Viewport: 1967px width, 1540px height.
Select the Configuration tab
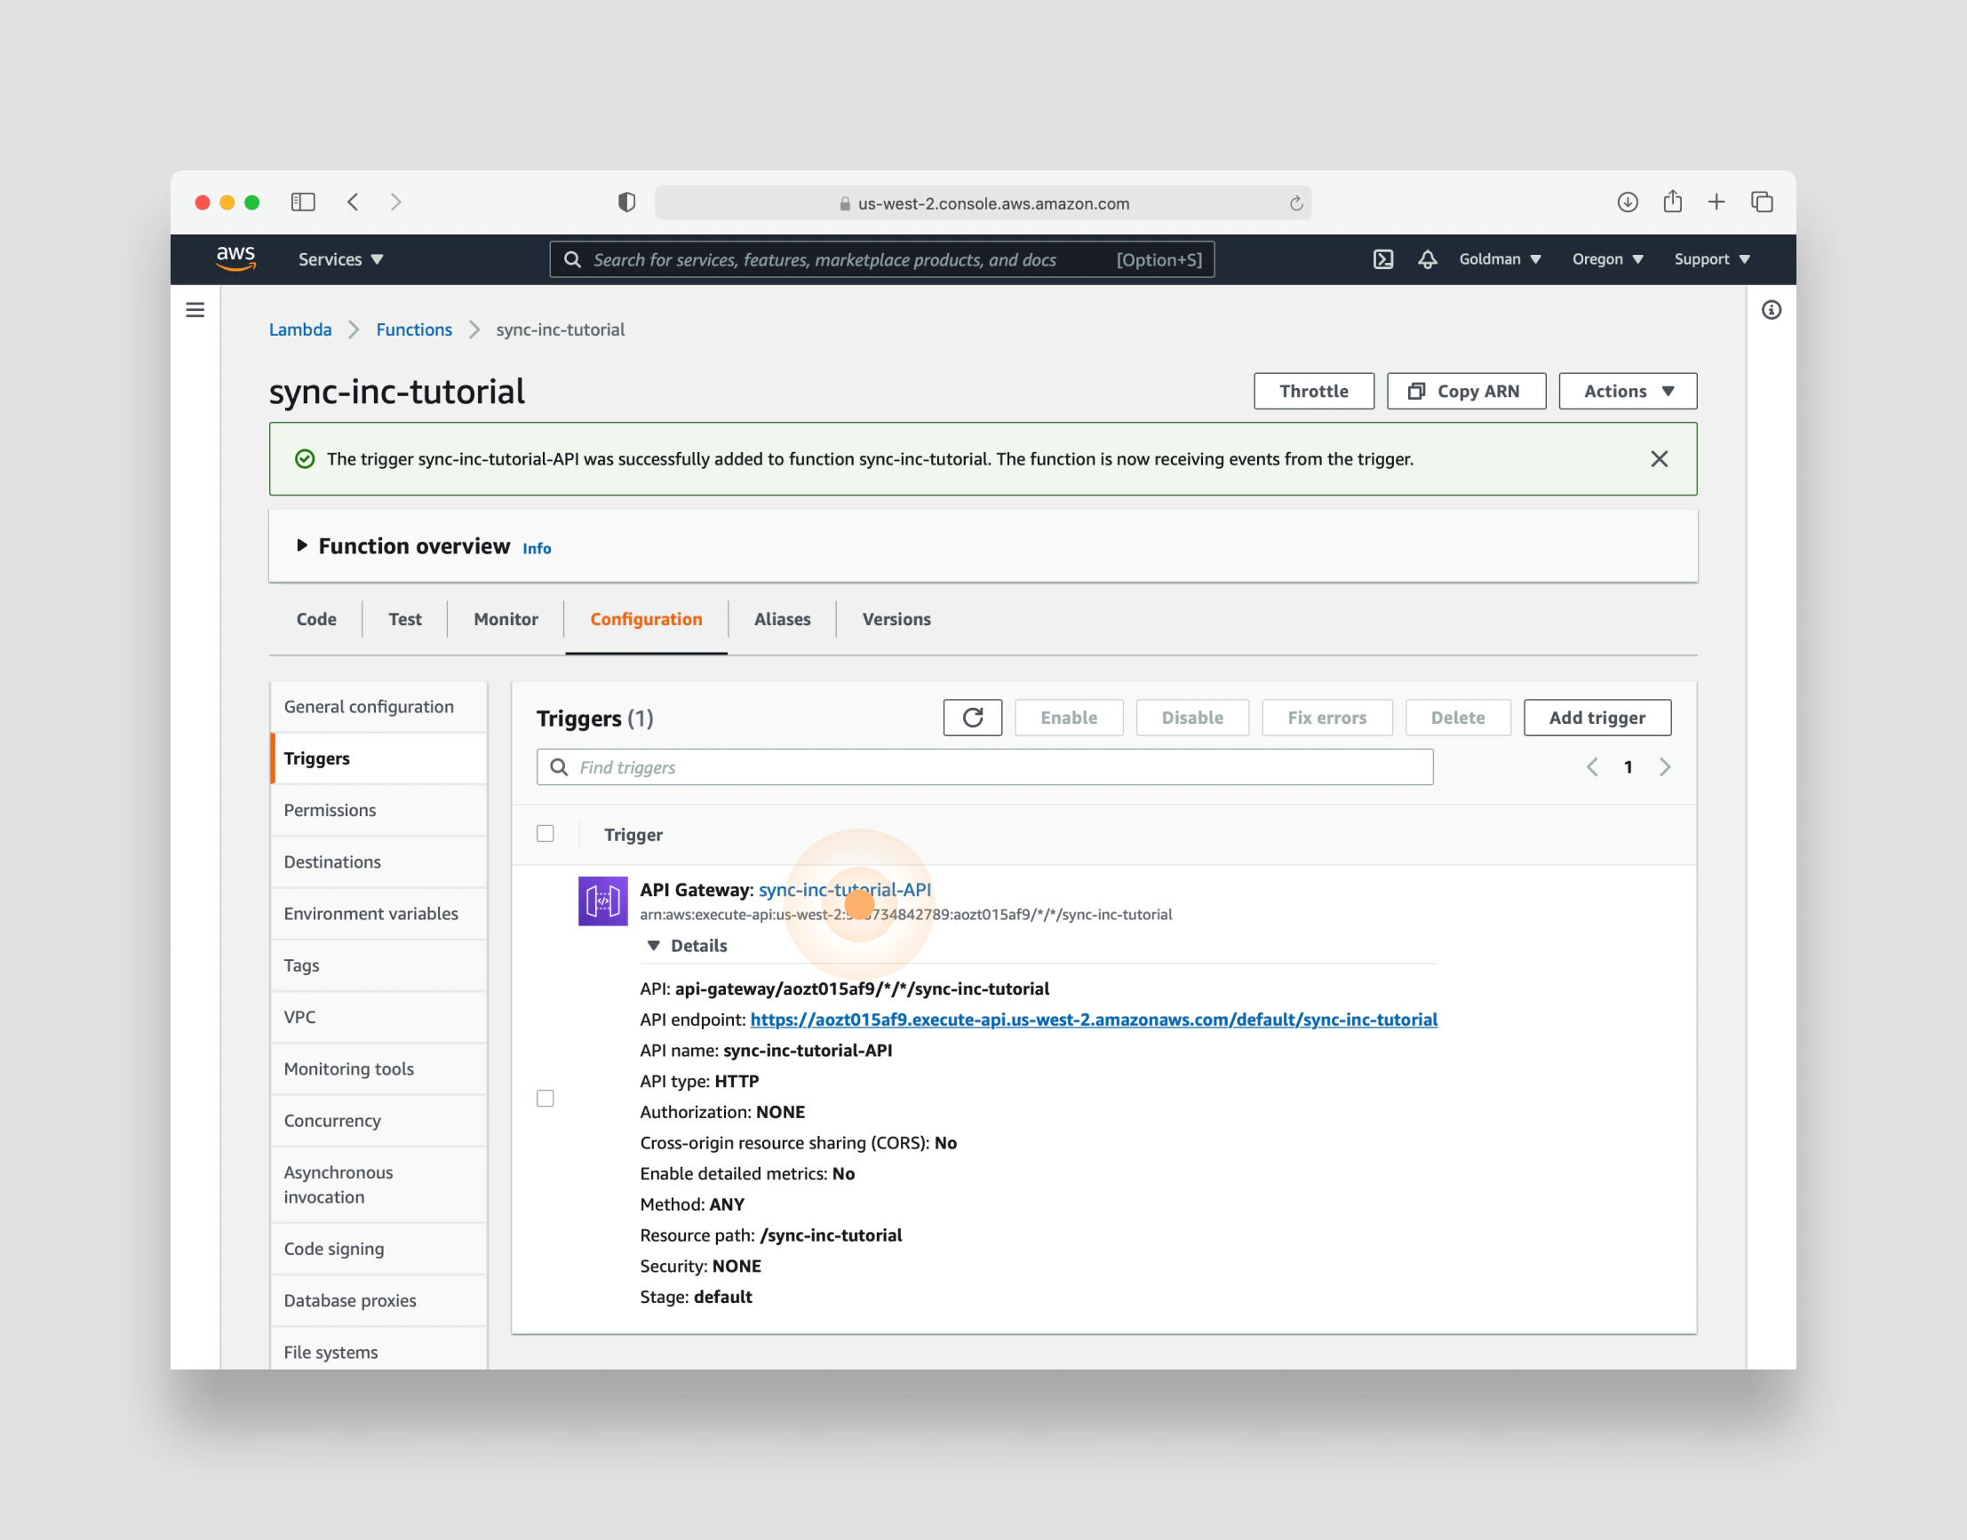646,619
